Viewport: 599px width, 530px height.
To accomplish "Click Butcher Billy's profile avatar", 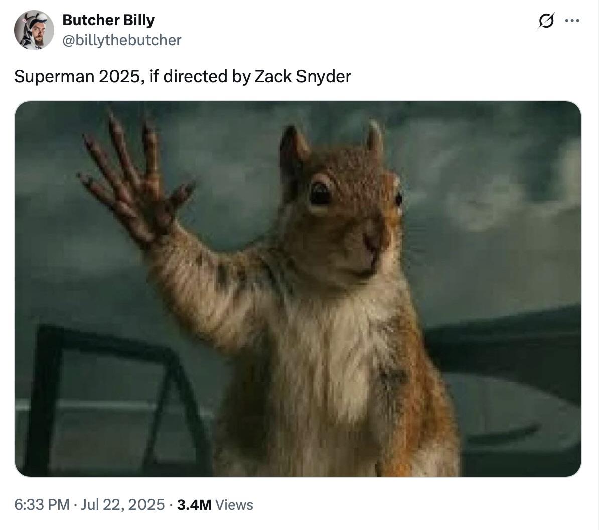I will click(x=34, y=30).
